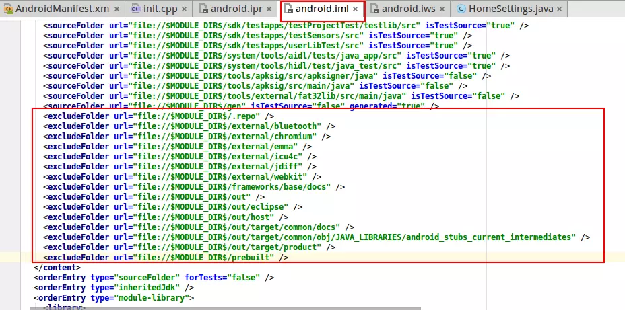This screenshot has width=625, height=310.
Task: Switch to the init.cpp tab
Action: tap(160, 9)
